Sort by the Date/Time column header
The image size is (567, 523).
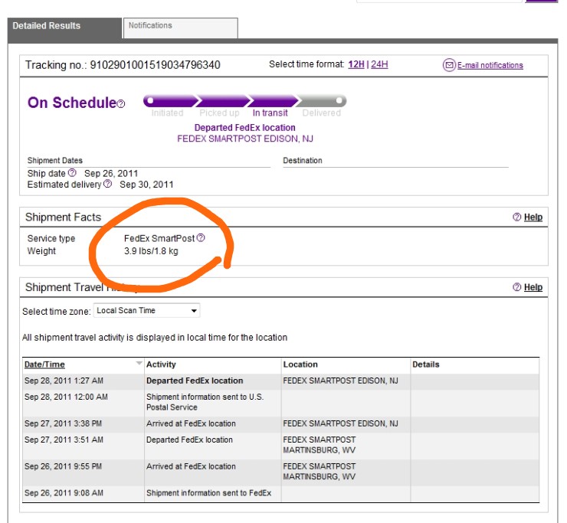[44, 364]
